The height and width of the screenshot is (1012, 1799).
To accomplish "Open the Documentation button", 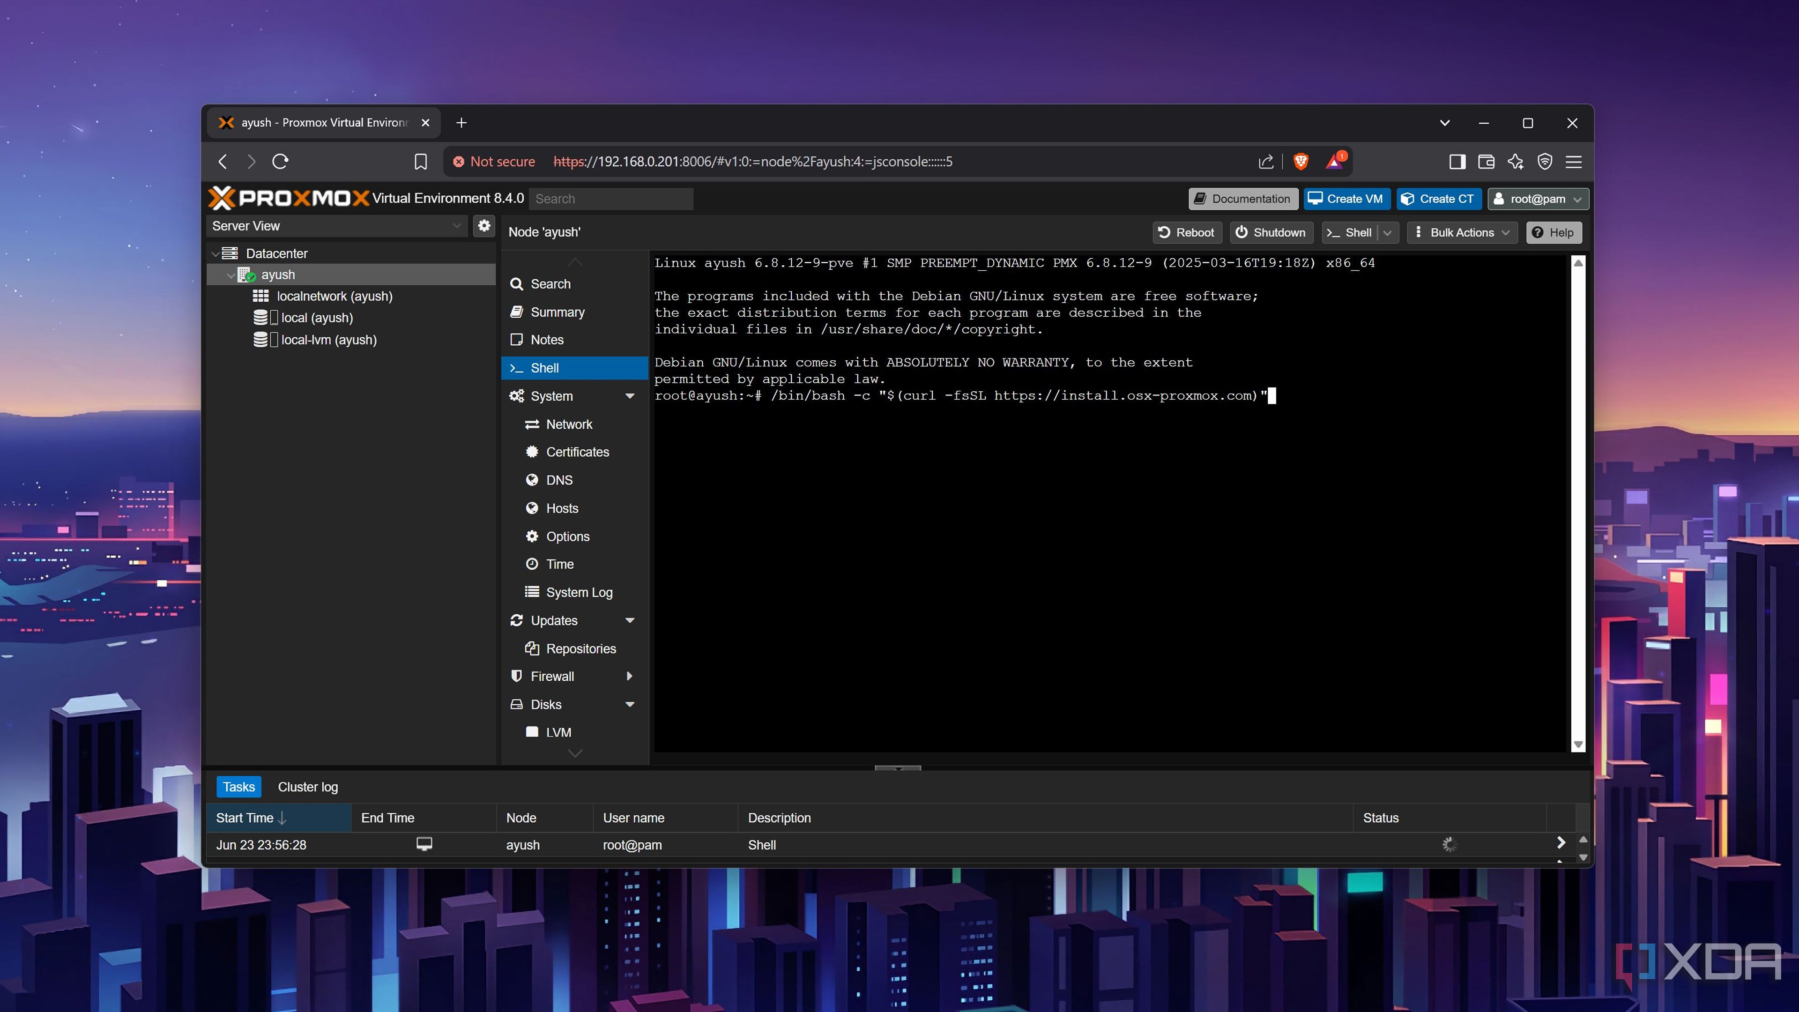I will click(x=1243, y=199).
